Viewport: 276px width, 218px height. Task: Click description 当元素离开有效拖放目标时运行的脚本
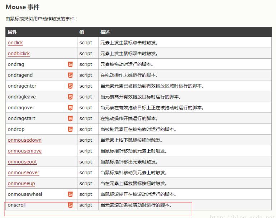point(141,97)
